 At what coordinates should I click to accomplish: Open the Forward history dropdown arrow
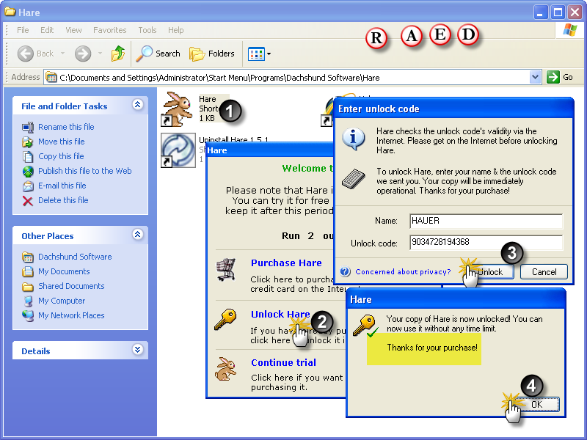(100, 54)
